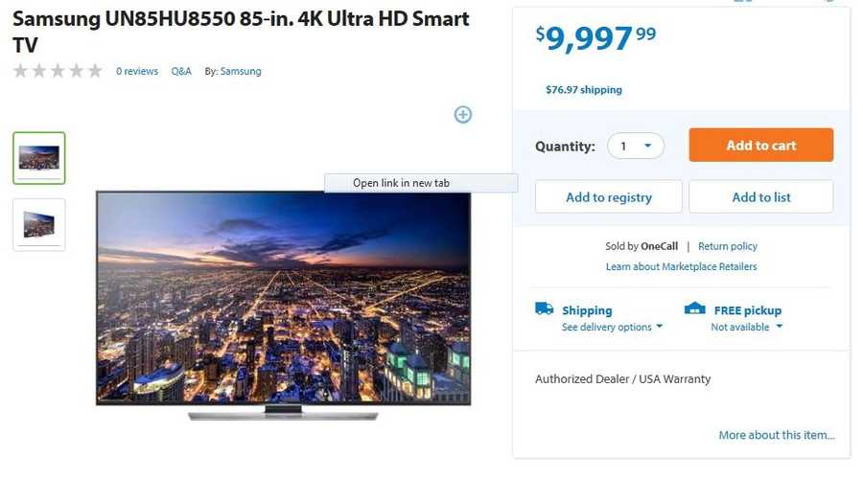Expand See delivery options
The image size is (863, 479).
point(612,328)
